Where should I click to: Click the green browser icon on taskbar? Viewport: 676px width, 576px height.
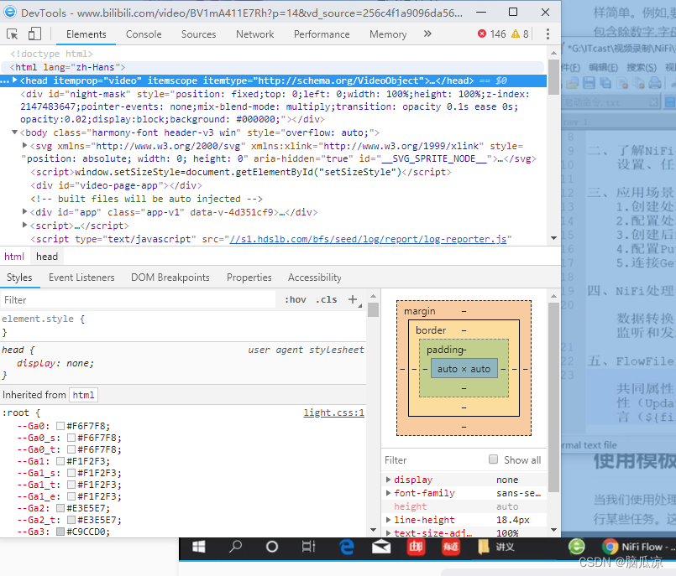576,547
